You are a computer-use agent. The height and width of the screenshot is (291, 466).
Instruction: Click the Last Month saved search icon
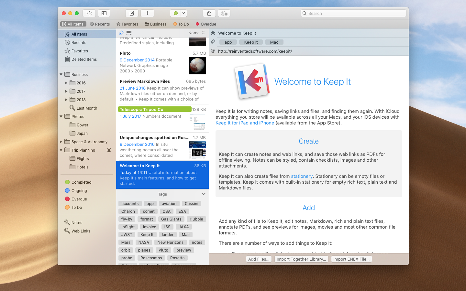coord(72,108)
